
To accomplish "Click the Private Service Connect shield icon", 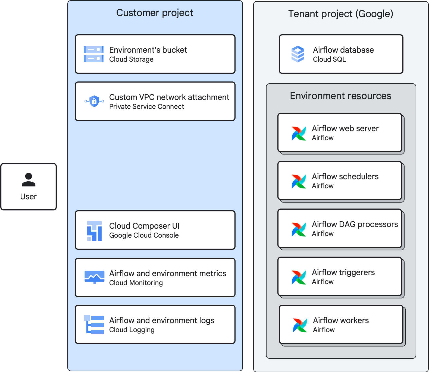I will click(x=94, y=101).
